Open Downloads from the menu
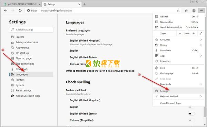Image resolution: width=207 pixels, height=127 pixels. tap(178, 50)
